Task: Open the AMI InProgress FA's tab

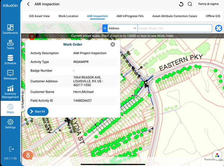Action: [x=130, y=16]
